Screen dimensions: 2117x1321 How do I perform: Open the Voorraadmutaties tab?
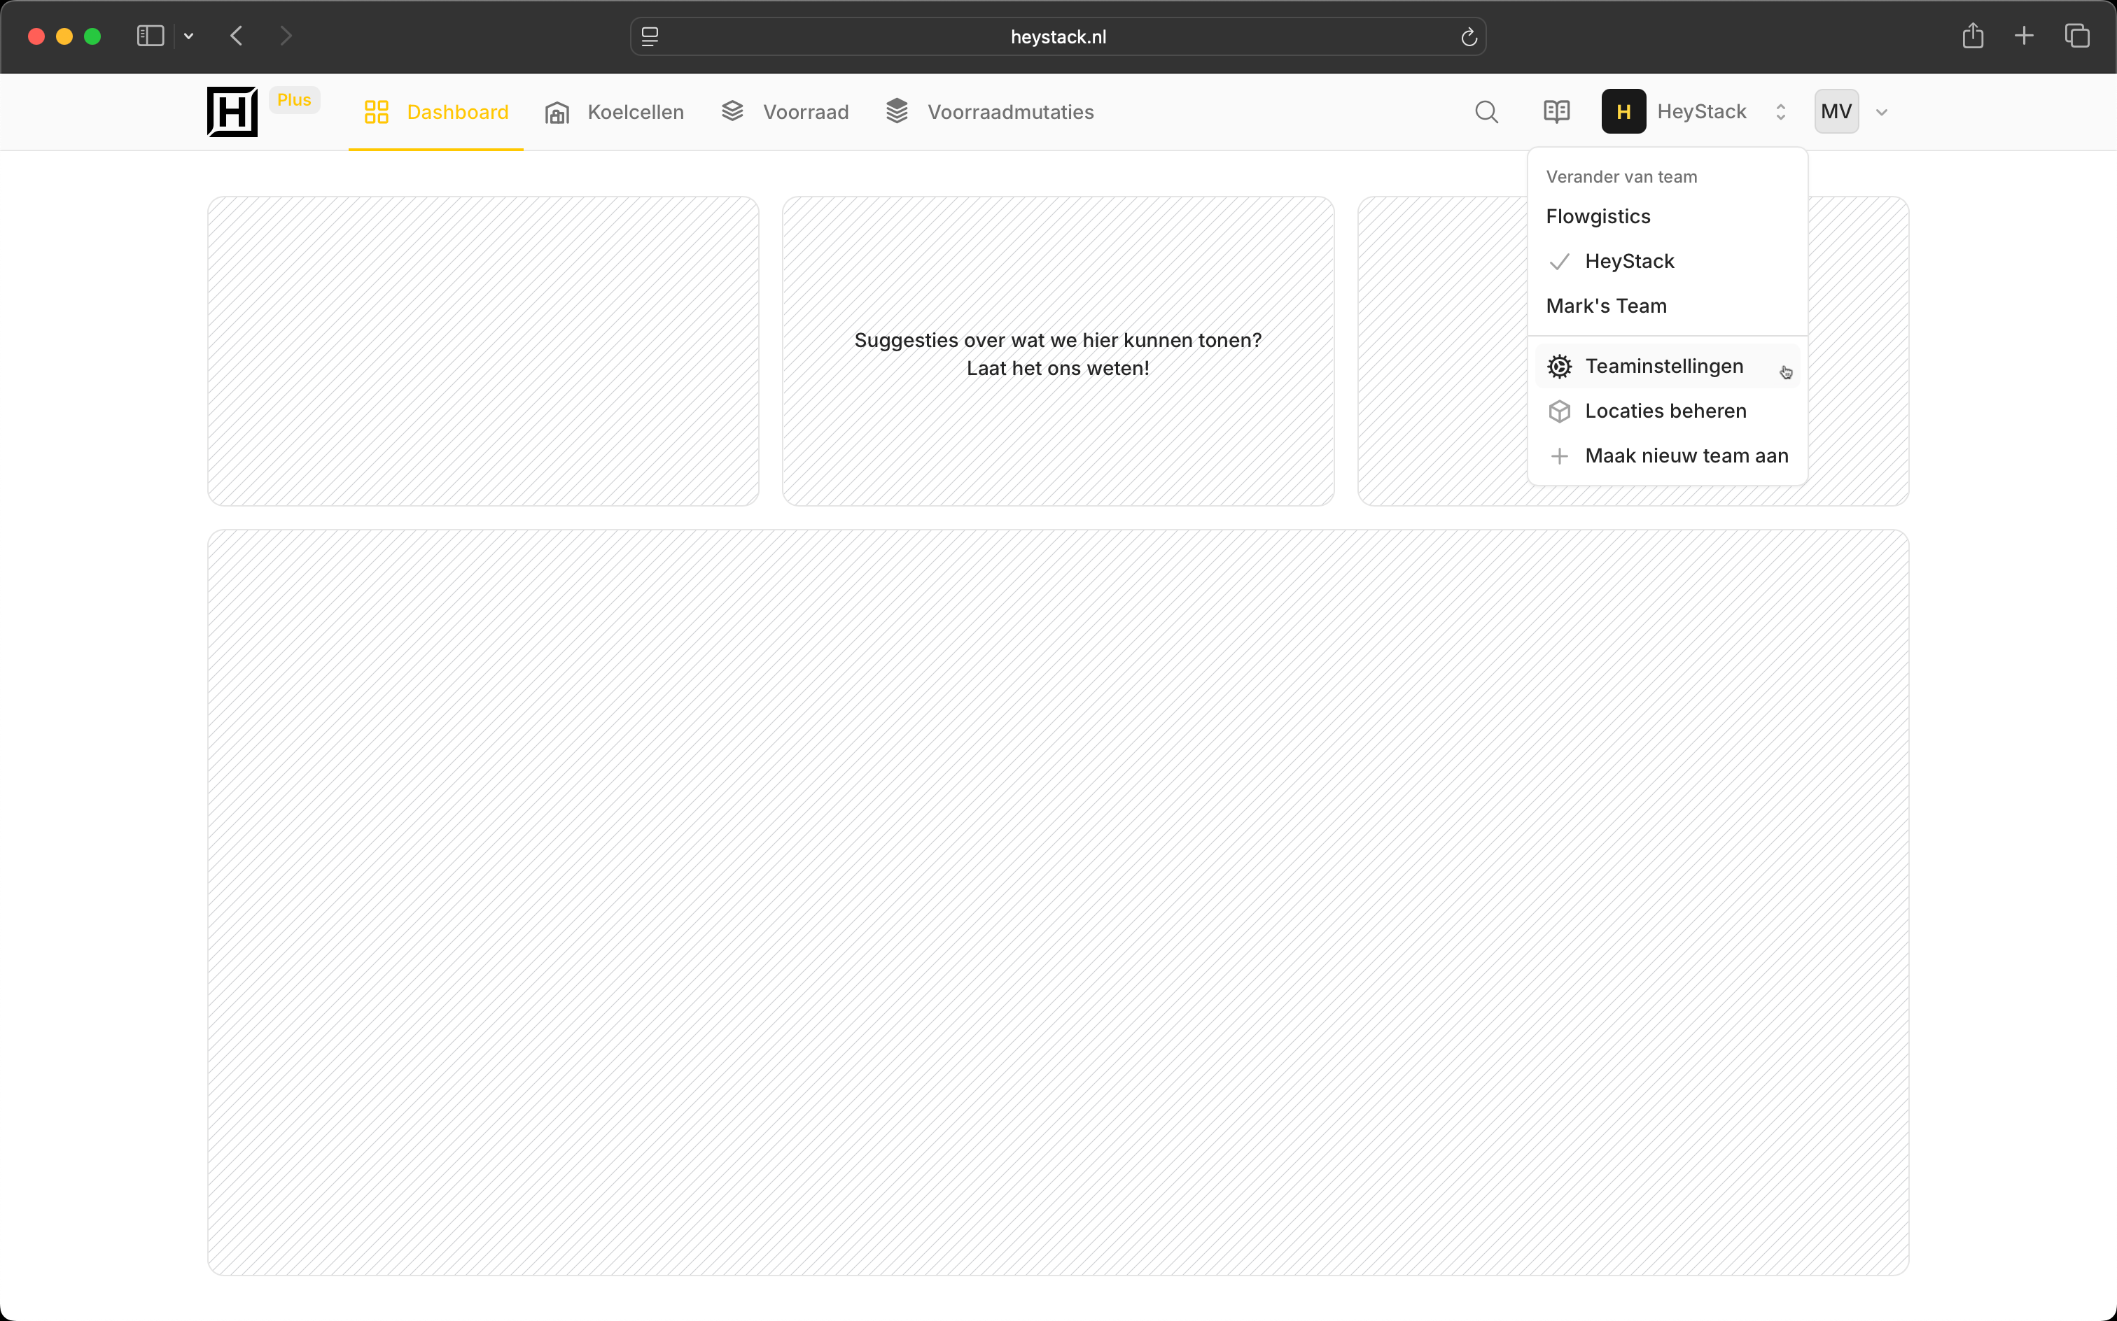tap(991, 112)
